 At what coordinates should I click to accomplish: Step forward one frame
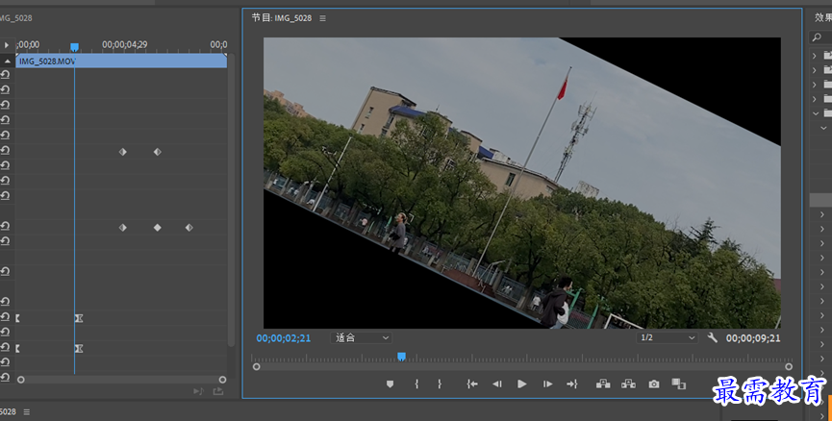[x=547, y=384]
